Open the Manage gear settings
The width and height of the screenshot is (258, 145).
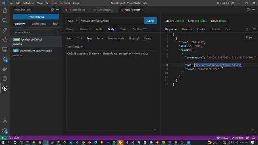(x=5, y=131)
